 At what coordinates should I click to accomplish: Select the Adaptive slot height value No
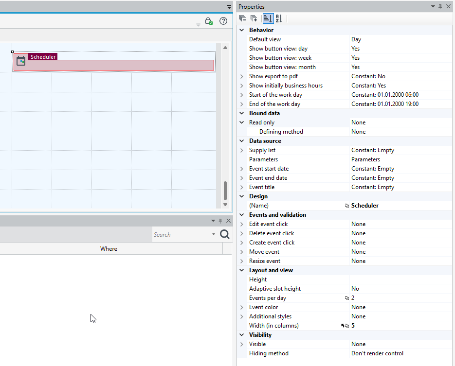(x=401, y=289)
